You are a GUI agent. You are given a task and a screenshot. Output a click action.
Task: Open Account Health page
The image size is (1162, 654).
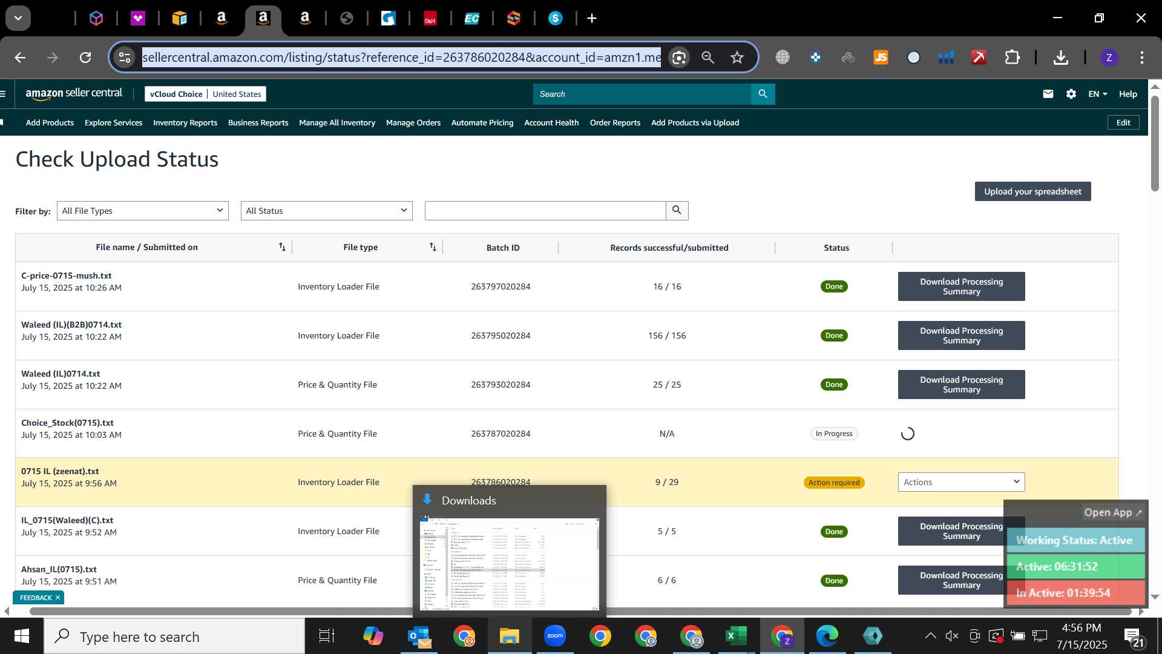[x=551, y=122]
